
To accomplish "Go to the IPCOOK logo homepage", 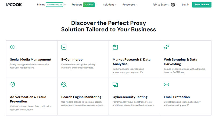I will point(14,5).
